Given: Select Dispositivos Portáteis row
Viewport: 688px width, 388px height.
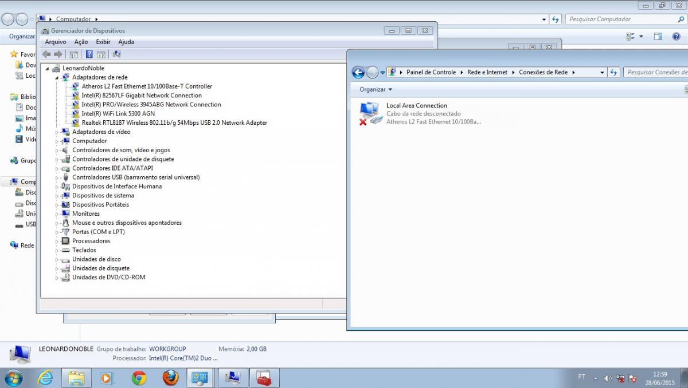Looking at the screenshot, I should pos(100,205).
